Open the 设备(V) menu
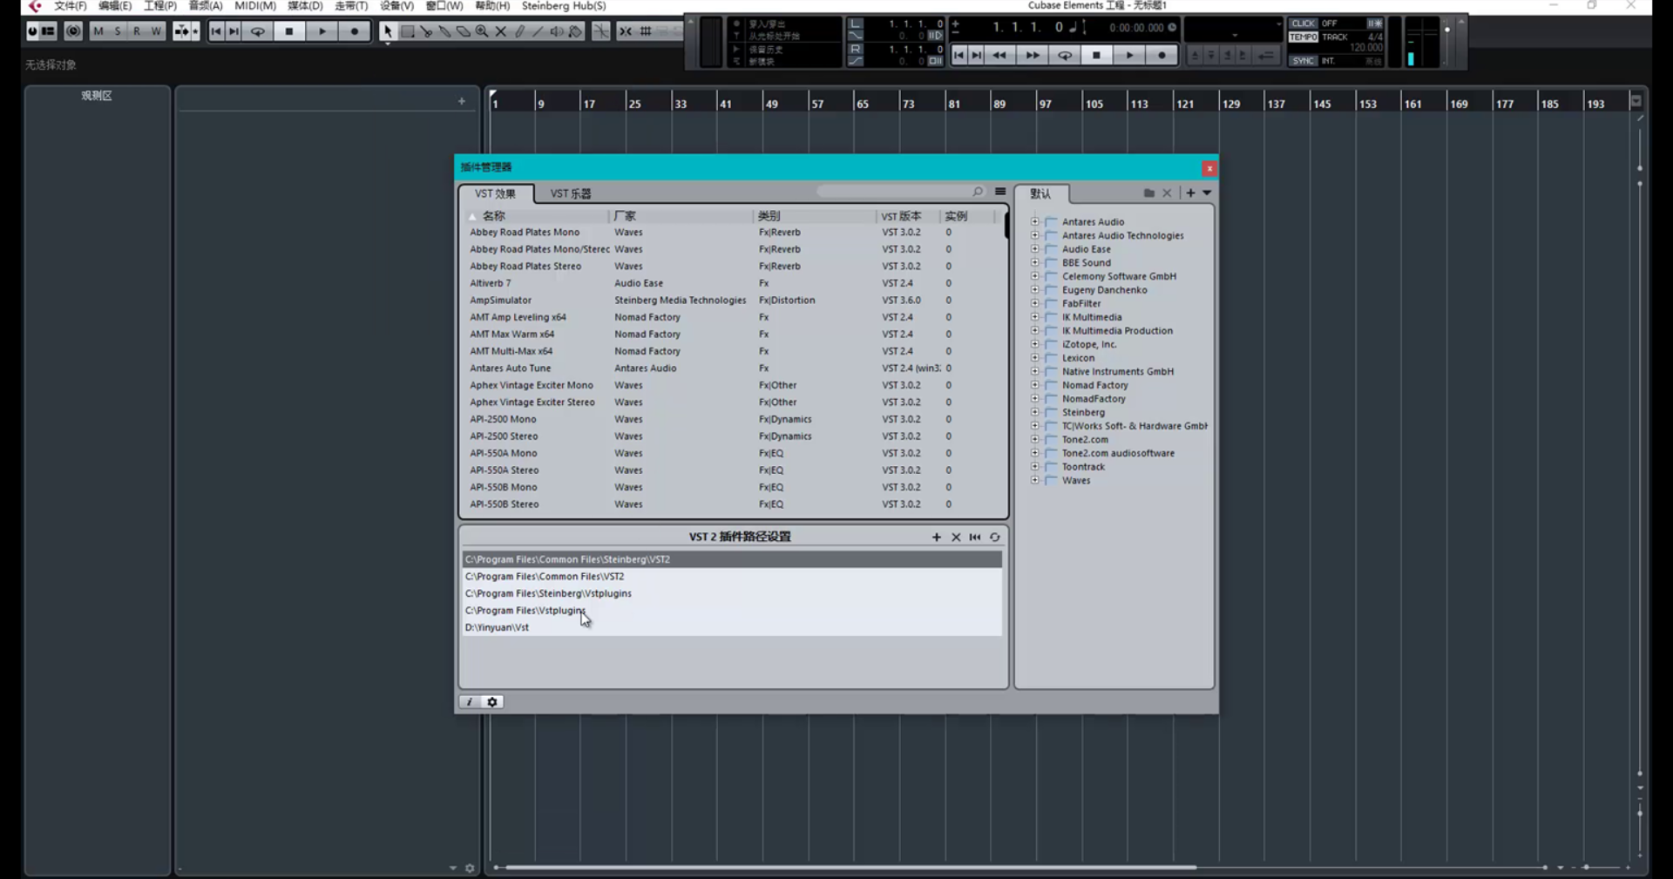Viewport: 1673px width, 879px height. [396, 6]
